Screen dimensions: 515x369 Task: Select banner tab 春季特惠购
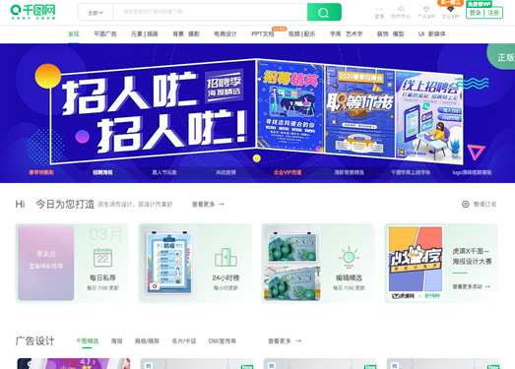(x=41, y=172)
